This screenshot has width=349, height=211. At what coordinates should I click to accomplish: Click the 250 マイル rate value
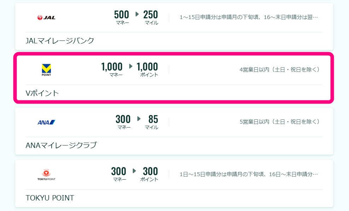(x=151, y=18)
